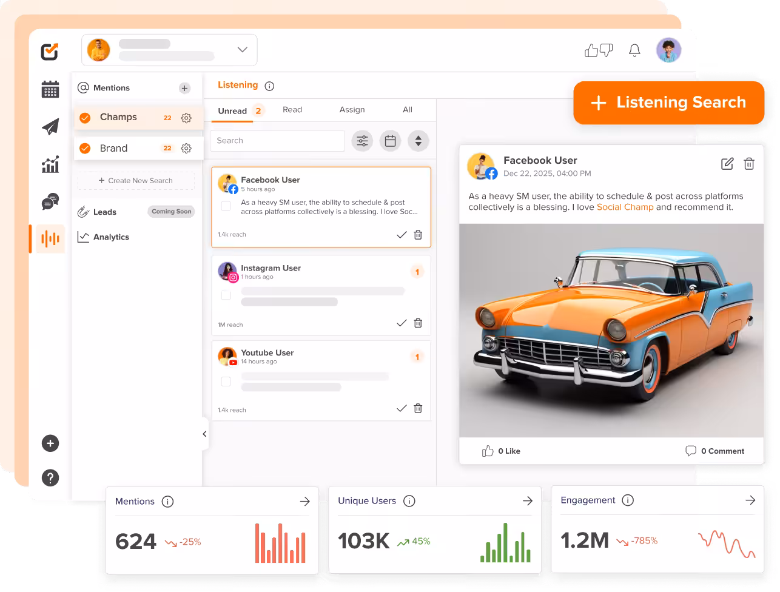Open the Analytics bar chart sidebar icon
The width and height of the screenshot is (780, 592).
click(50, 164)
